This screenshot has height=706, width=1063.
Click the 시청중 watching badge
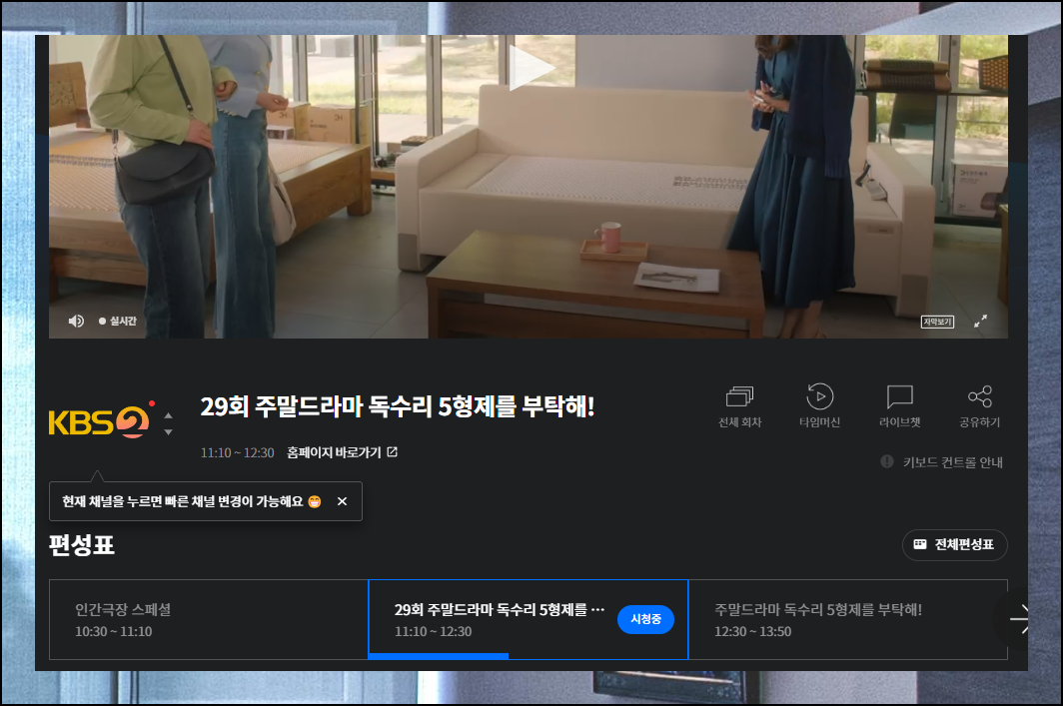[645, 619]
